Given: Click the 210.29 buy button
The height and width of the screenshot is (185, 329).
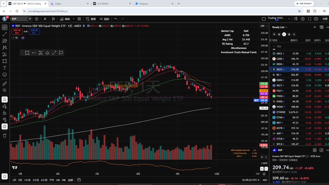Looking at the screenshot, I should [x=34, y=32].
